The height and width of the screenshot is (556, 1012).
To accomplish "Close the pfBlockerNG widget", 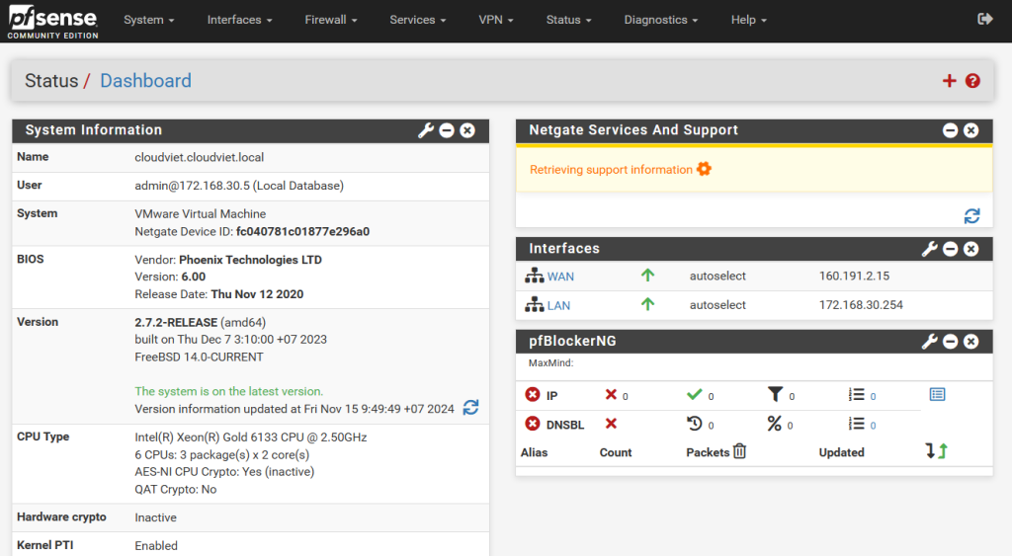I will [970, 342].
